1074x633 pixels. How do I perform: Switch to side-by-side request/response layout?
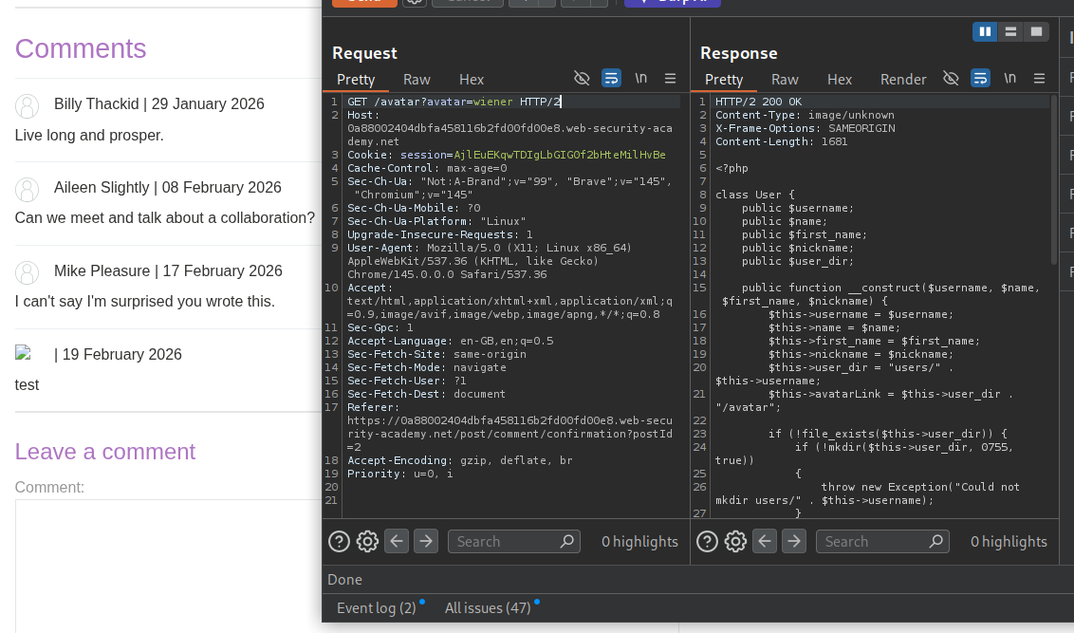coord(986,32)
